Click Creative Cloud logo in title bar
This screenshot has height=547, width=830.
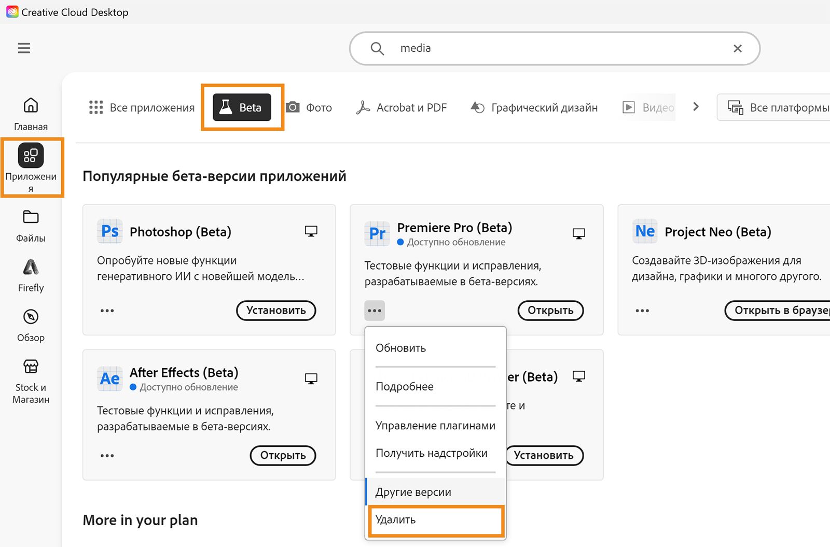tap(12, 11)
